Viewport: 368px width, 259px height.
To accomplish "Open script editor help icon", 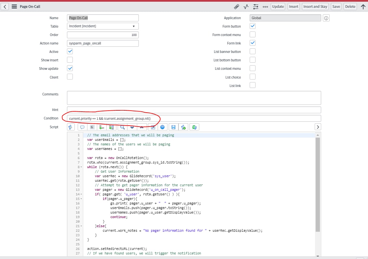I will click(x=162, y=127).
